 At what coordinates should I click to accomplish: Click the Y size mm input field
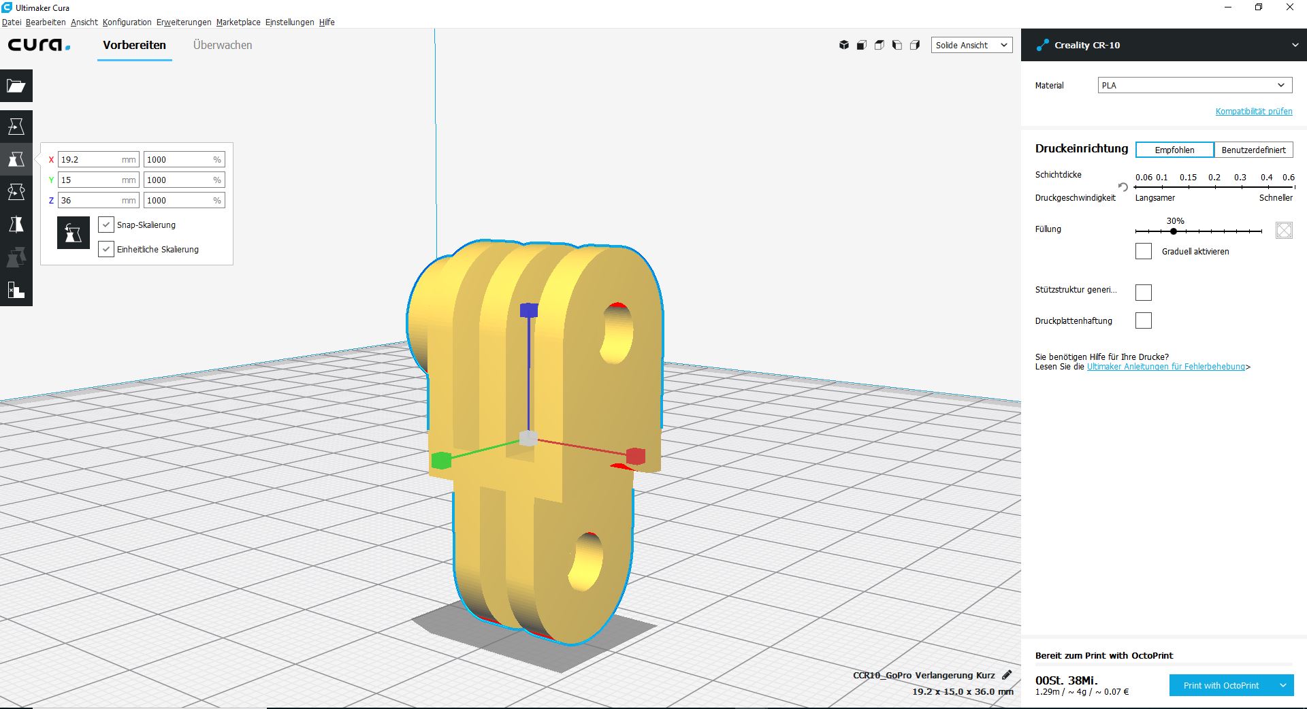coord(99,180)
